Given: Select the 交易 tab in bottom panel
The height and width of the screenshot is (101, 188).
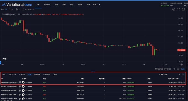Looking at the screenshot, I should click(30, 75).
